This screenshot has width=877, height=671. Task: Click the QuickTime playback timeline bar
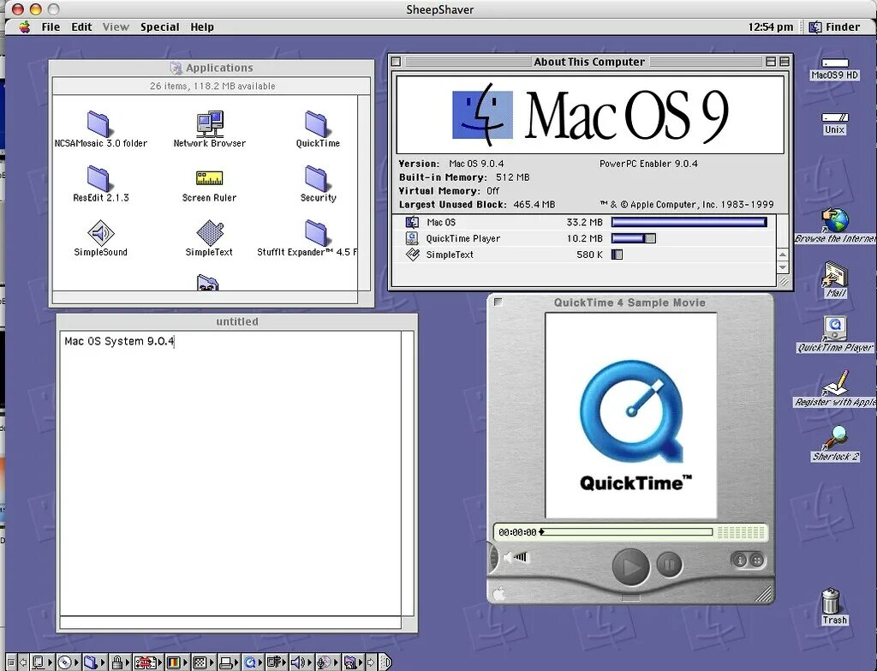click(626, 531)
